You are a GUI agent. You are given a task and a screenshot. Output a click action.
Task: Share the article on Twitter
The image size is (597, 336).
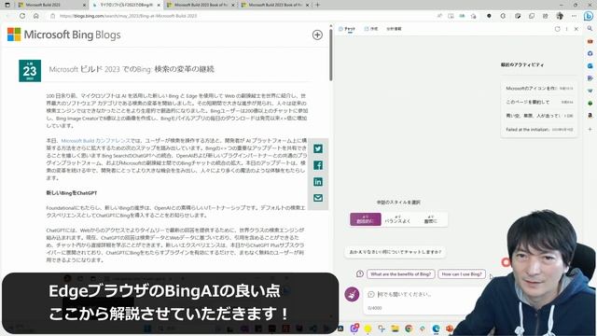318,148
